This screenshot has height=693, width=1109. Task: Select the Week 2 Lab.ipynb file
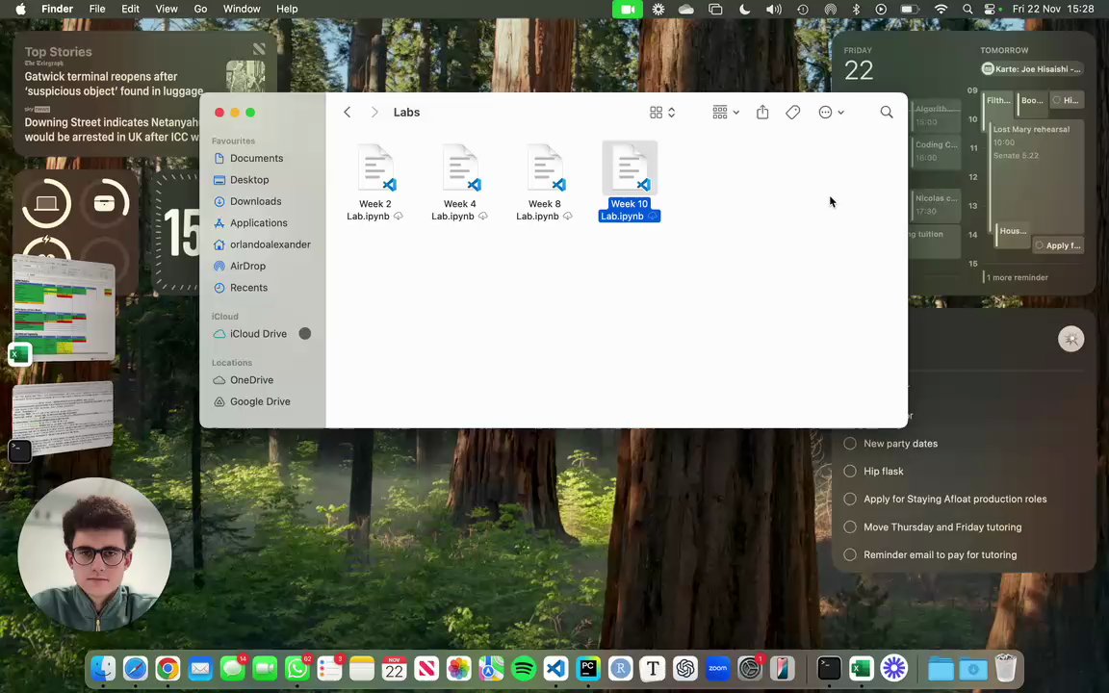coord(375,182)
